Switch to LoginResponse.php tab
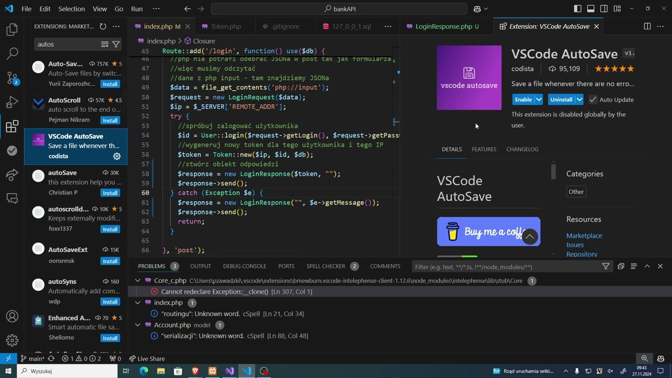The image size is (672, 378). click(447, 26)
